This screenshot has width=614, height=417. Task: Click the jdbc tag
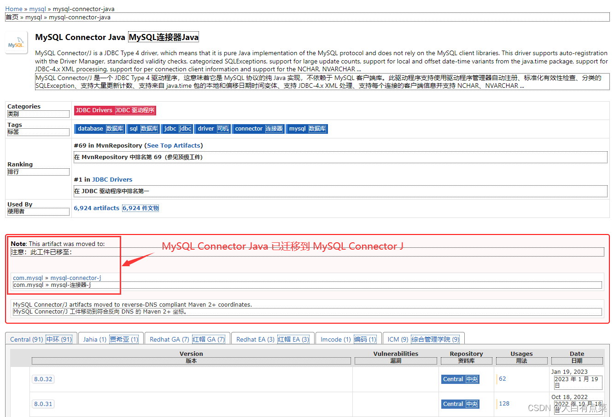tap(177, 129)
